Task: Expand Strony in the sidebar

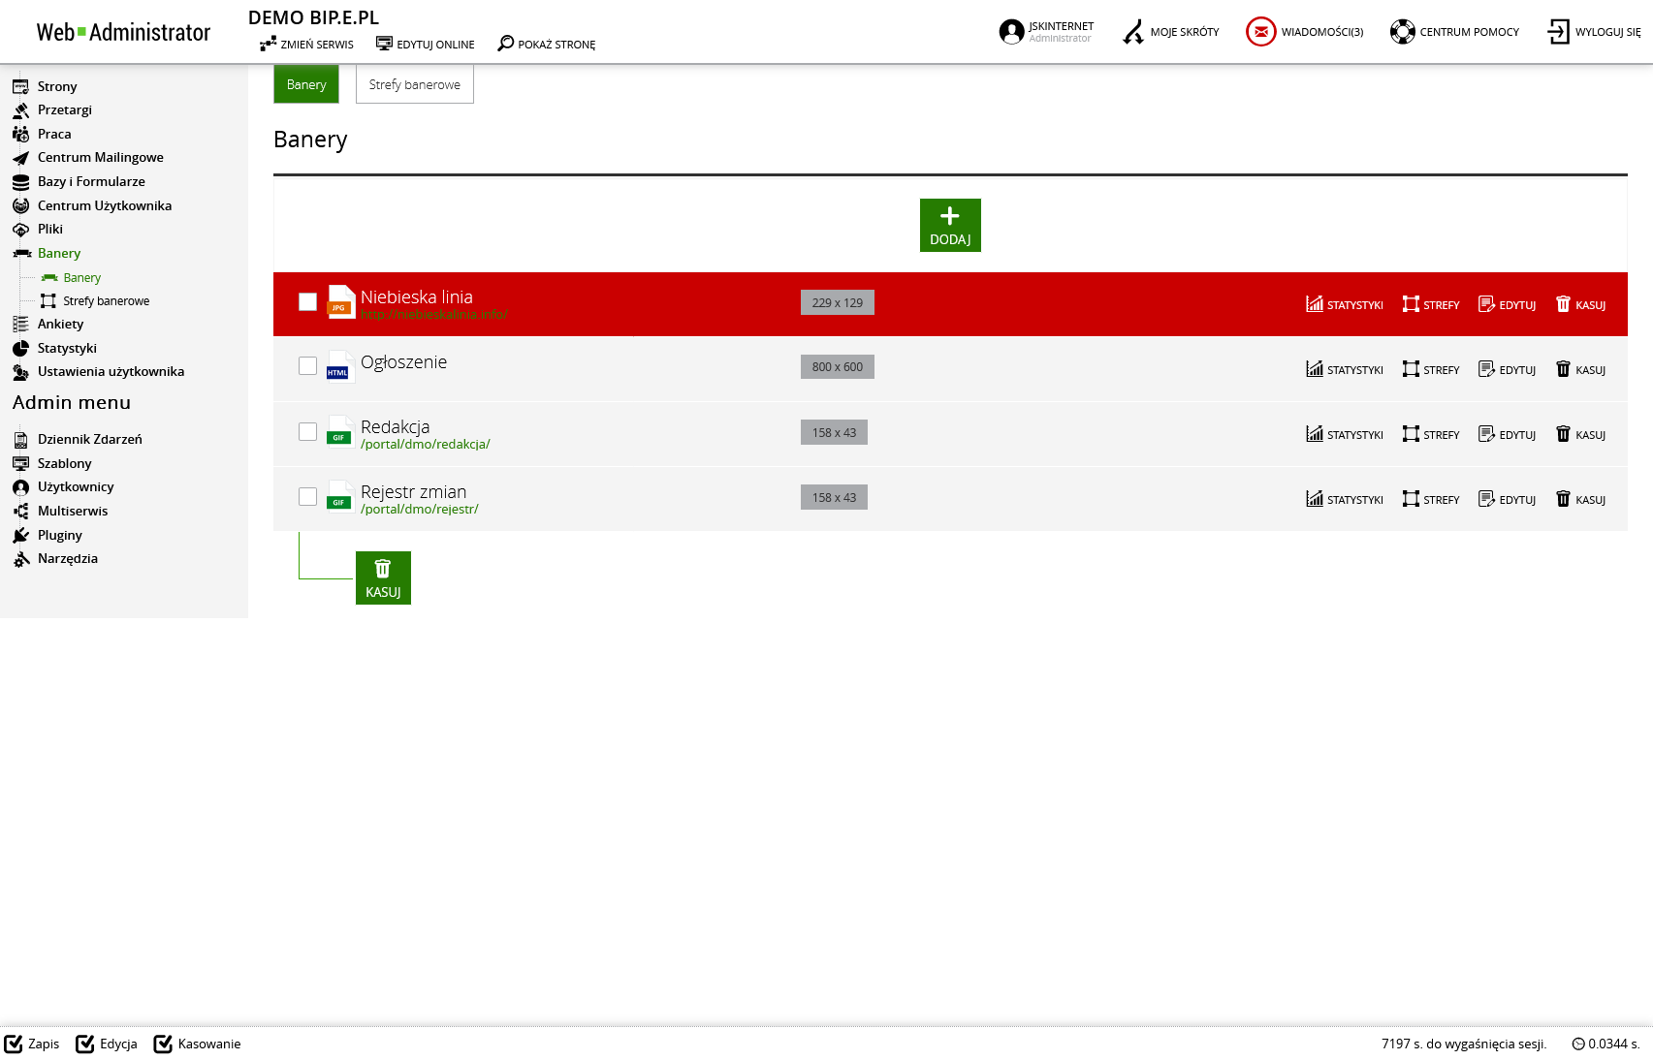Action: [x=56, y=86]
